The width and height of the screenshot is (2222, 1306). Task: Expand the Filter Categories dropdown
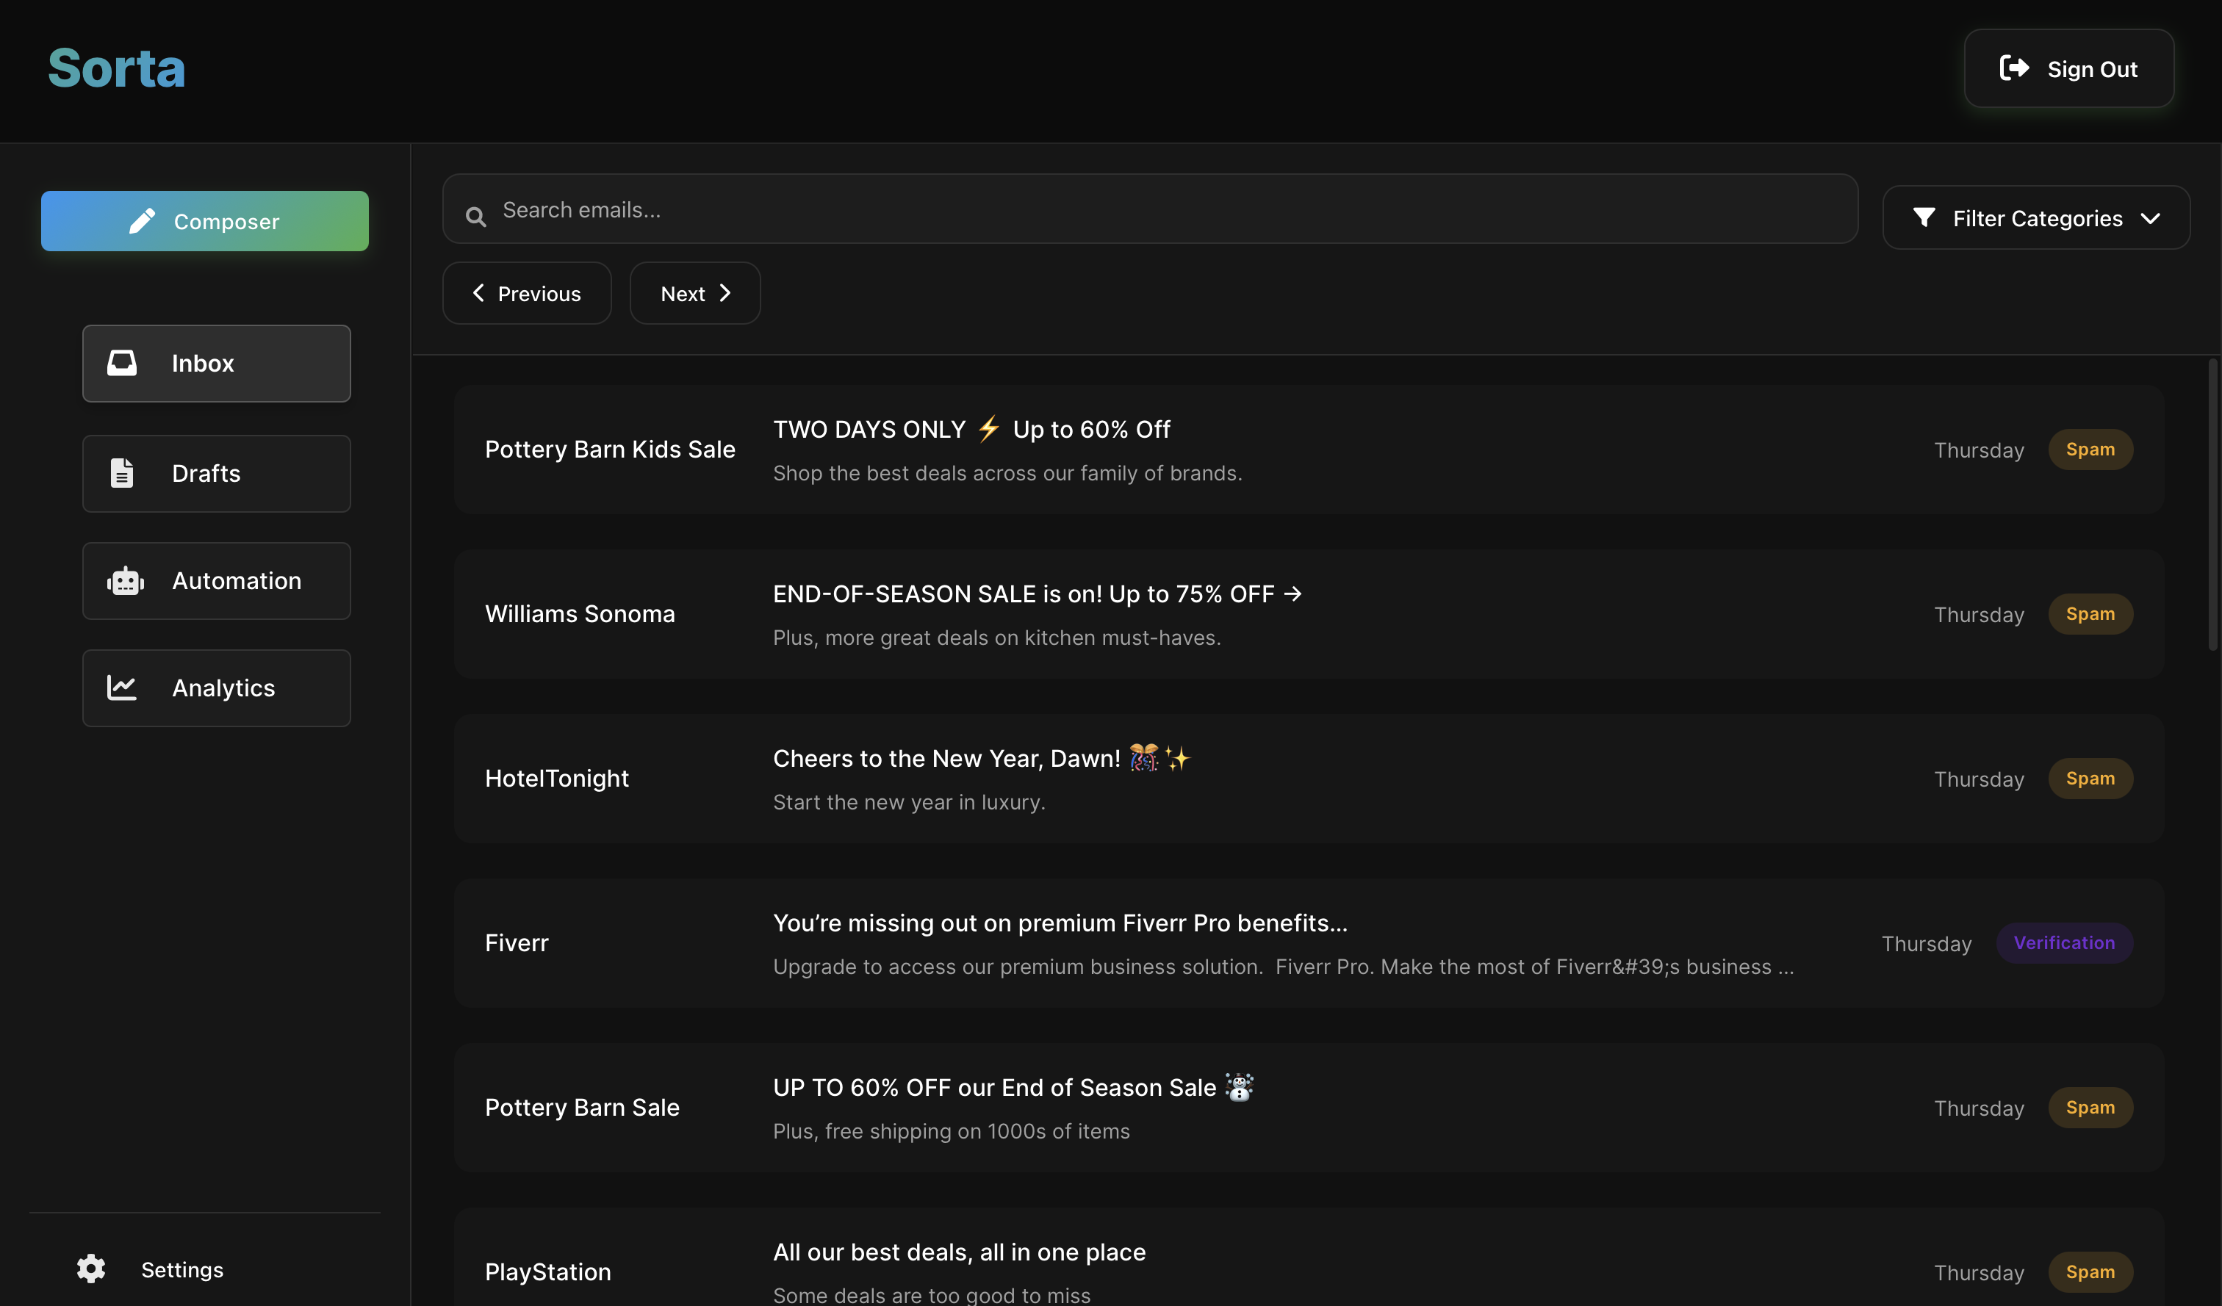click(x=2036, y=217)
